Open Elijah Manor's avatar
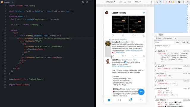This screenshot has width=190, height=107. pos(108,62)
